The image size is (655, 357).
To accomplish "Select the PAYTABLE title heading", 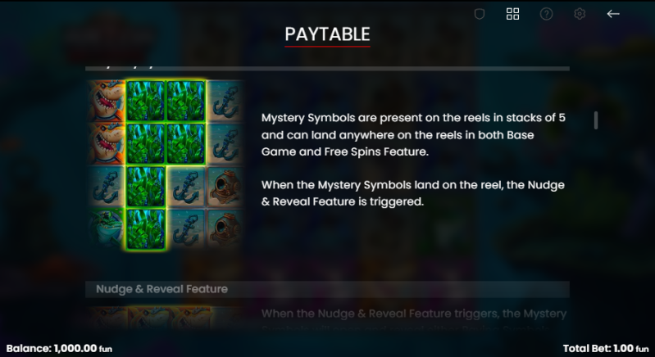I will [328, 34].
